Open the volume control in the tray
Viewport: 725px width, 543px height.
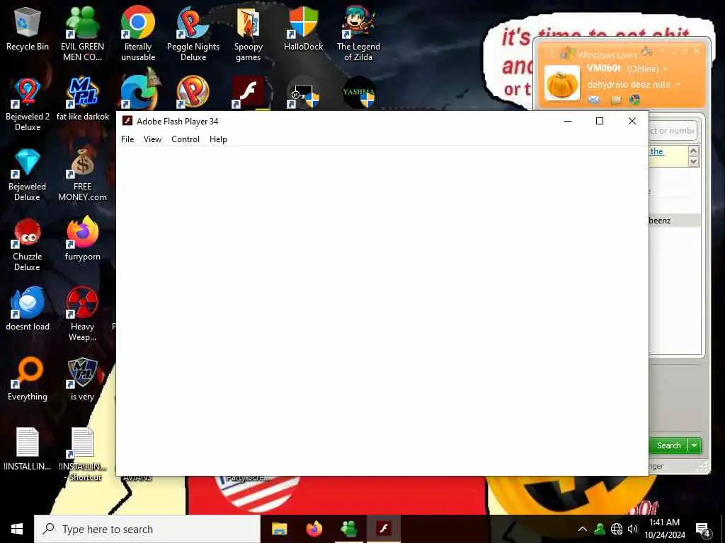pos(633,529)
